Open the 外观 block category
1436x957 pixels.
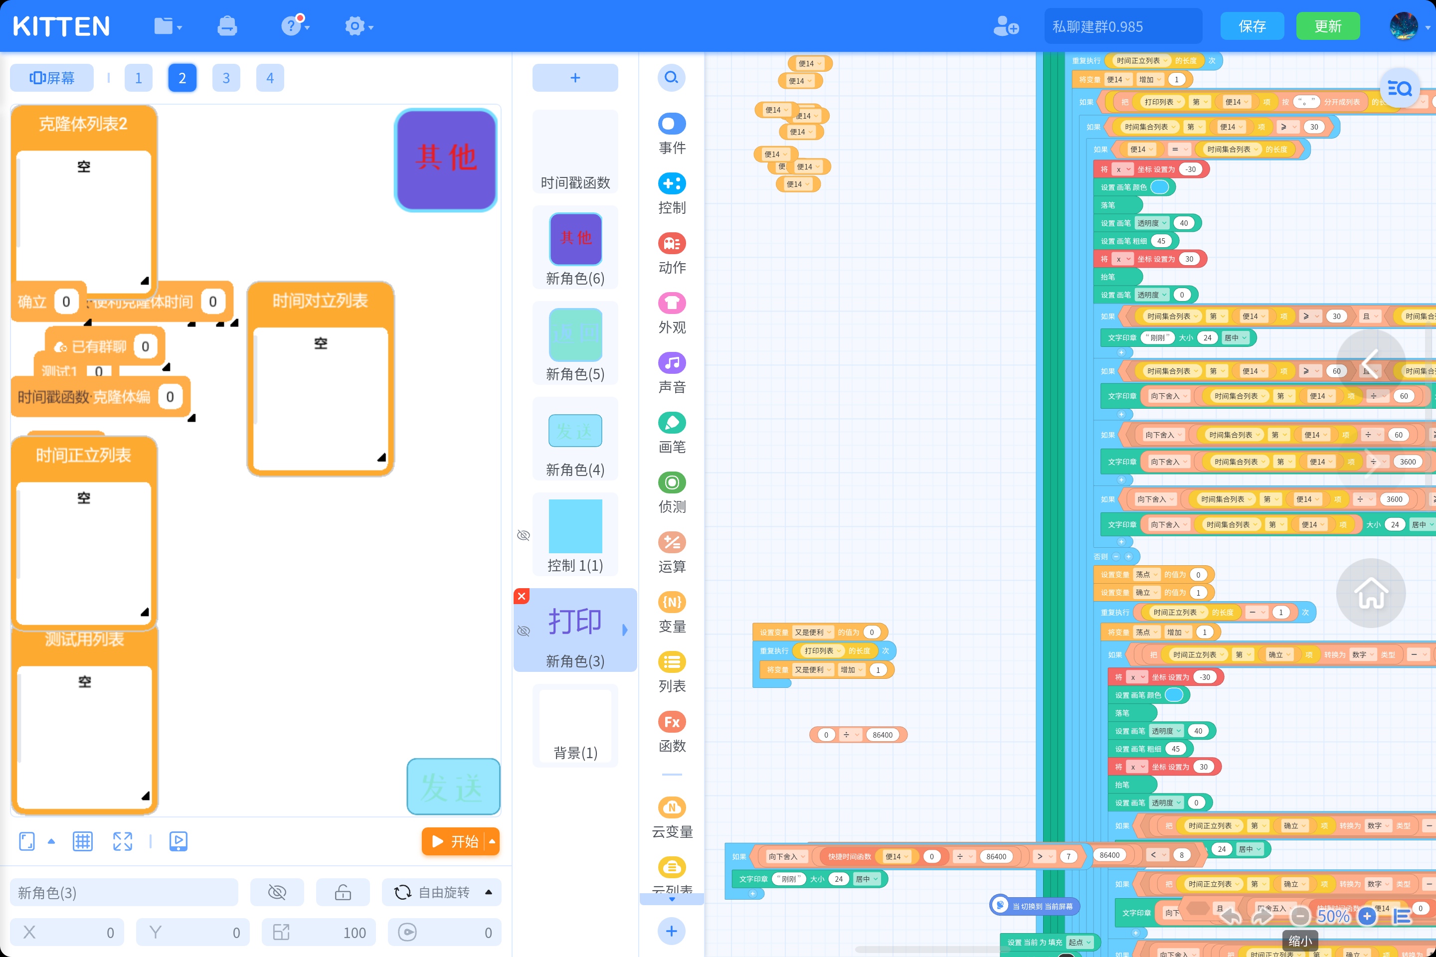coord(672,313)
